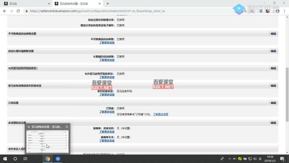Open a new browser tab with plus
Screen dimensions: 289x163
pos(108,3)
